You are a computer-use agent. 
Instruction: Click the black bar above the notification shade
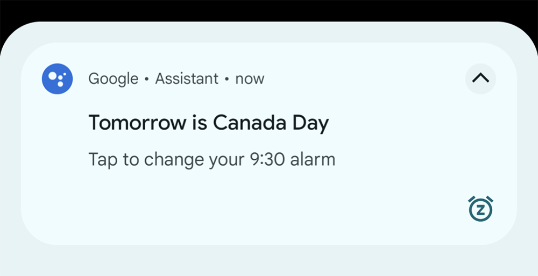tap(269, 10)
